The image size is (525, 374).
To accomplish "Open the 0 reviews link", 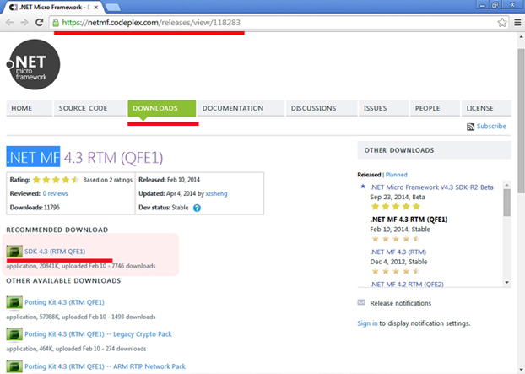I will pyautogui.click(x=55, y=194).
